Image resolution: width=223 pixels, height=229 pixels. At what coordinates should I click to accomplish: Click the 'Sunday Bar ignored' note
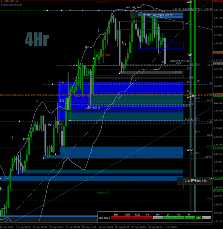pyautogui.click(x=11, y=5)
